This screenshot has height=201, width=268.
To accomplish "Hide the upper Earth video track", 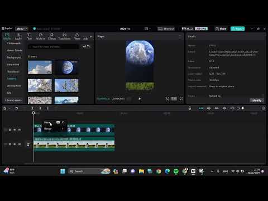I will pos(15,130).
